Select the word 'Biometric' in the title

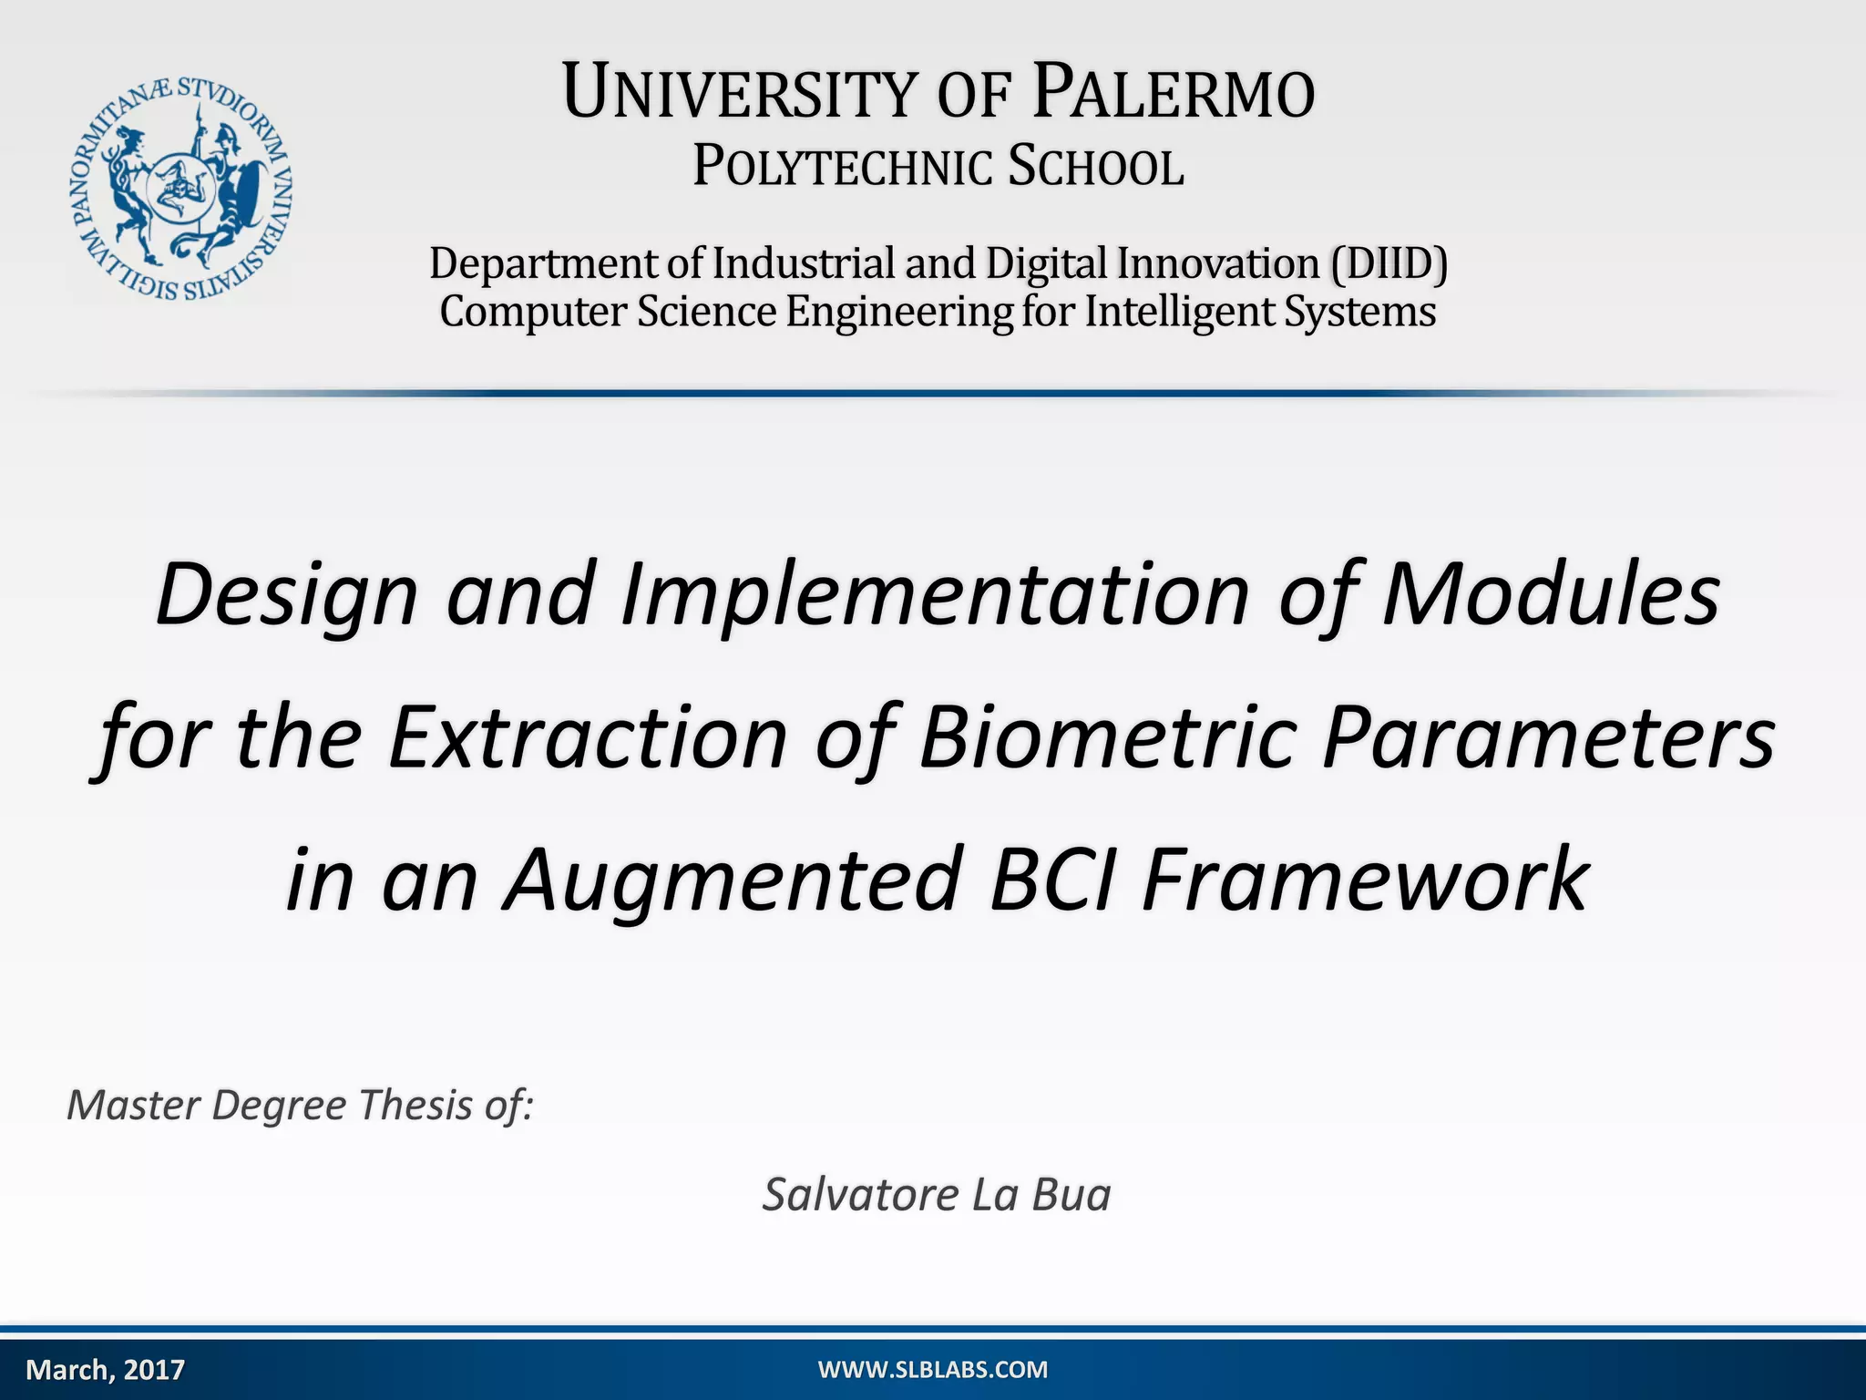coord(1106,736)
